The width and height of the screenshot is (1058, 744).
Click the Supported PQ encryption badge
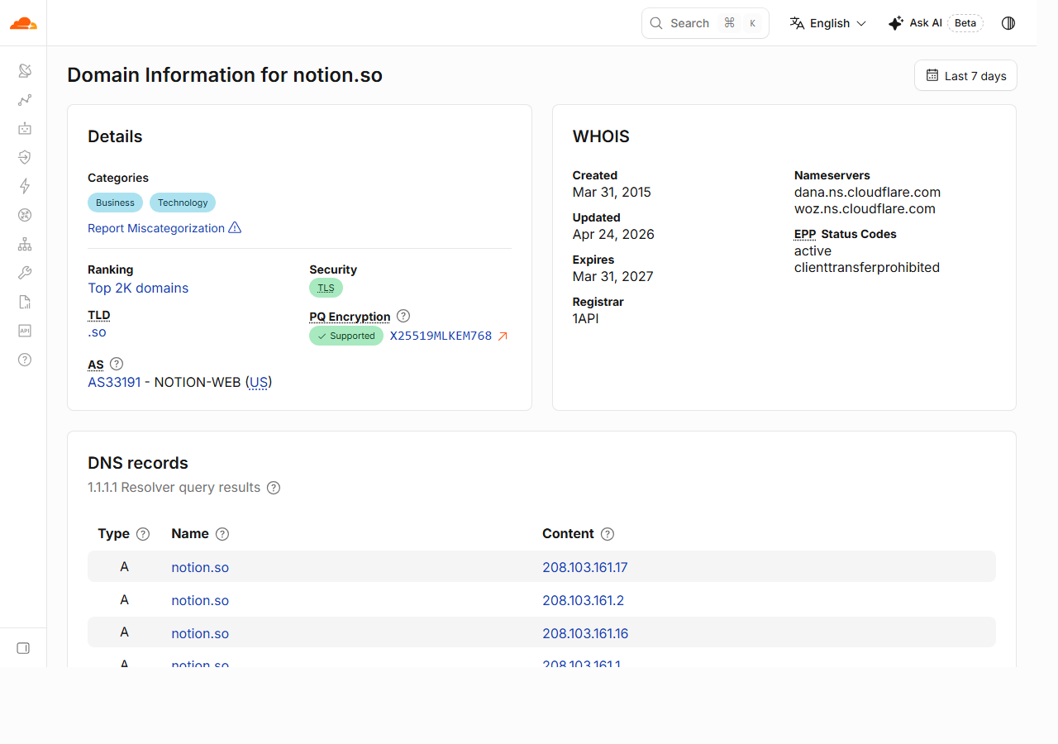tap(346, 336)
